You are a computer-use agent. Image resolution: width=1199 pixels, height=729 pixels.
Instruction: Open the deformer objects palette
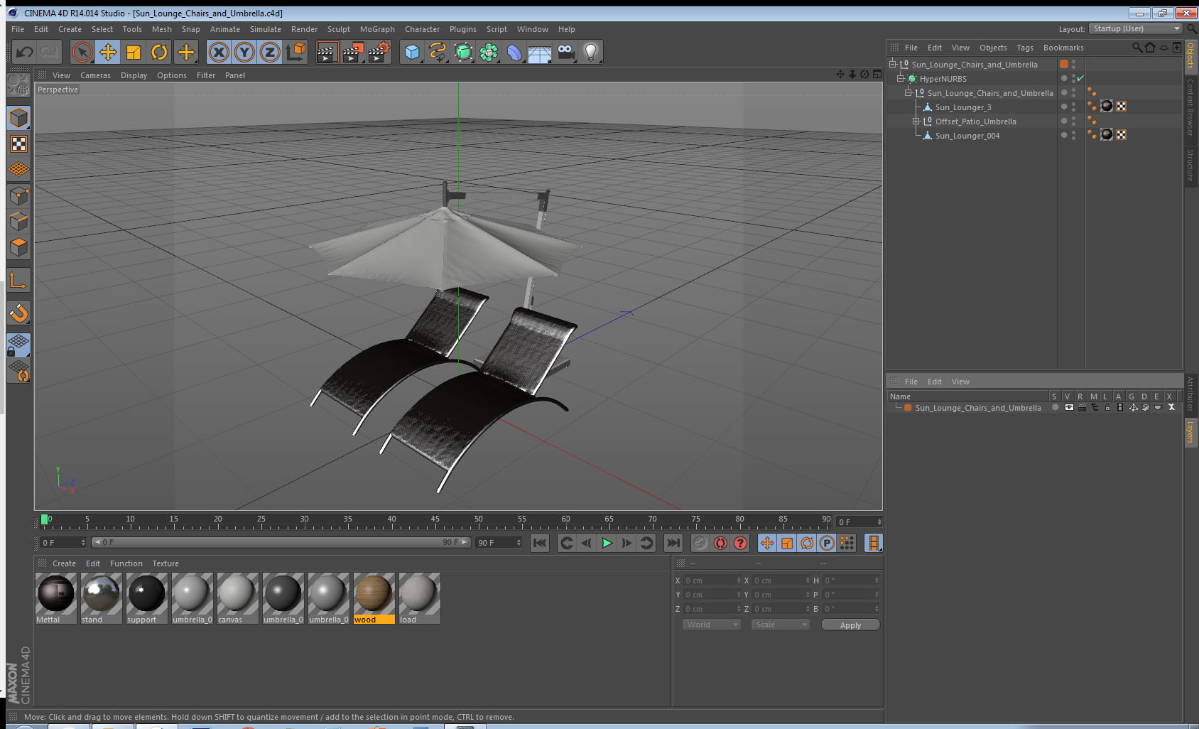pyautogui.click(x=514, y=52)
